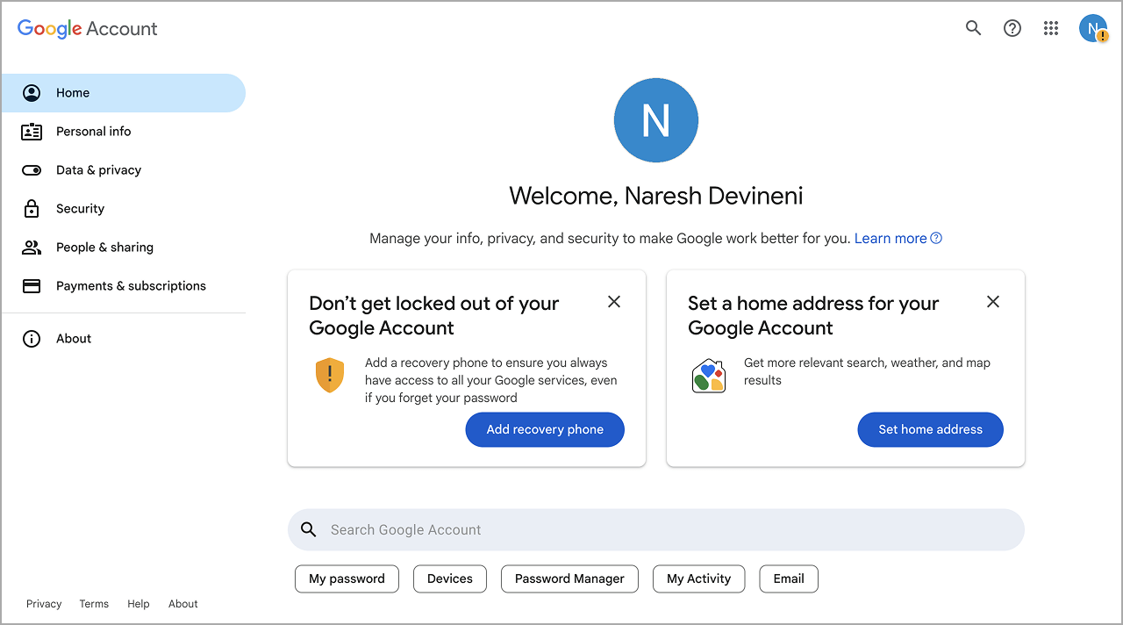Click the My Activity chip
This screenshot has height=625, width=1123.
698,578
